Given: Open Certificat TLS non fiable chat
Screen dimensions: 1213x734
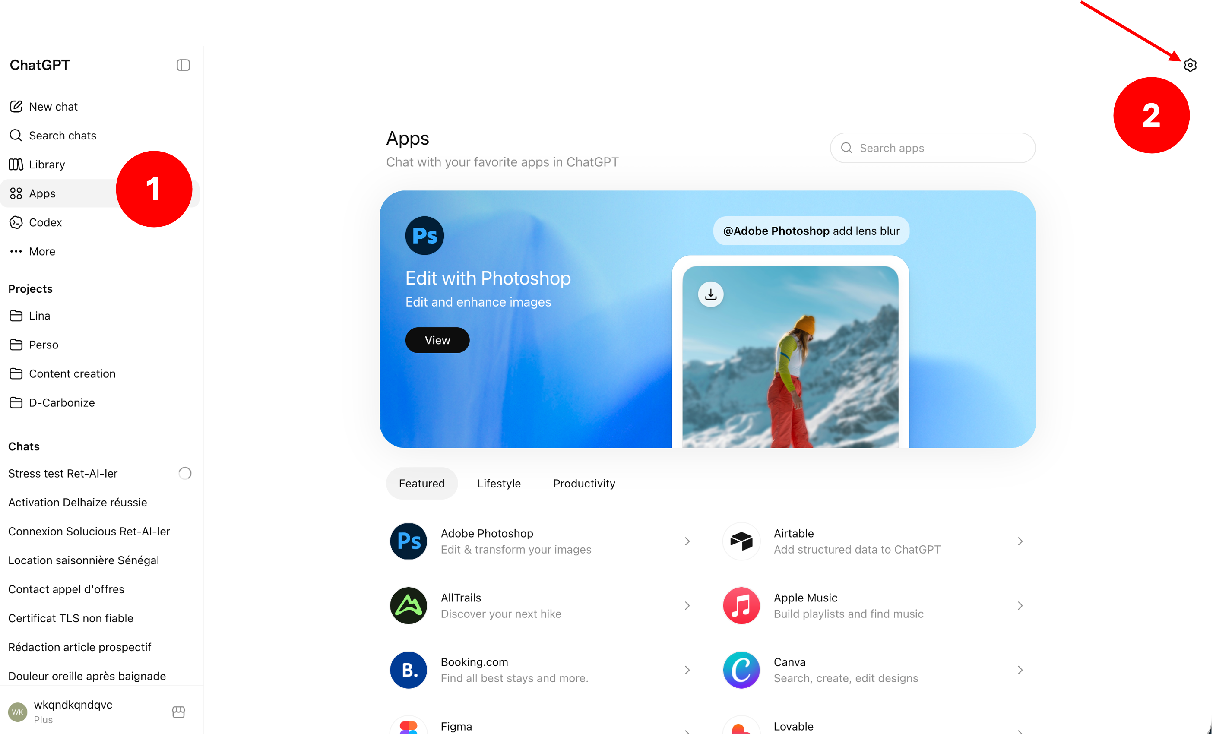Looking at the screenshot, I should [100, 618].
